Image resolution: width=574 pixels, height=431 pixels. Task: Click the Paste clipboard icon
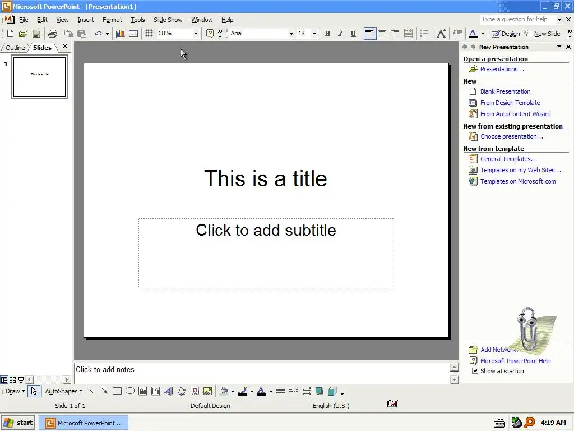point(82,33)
